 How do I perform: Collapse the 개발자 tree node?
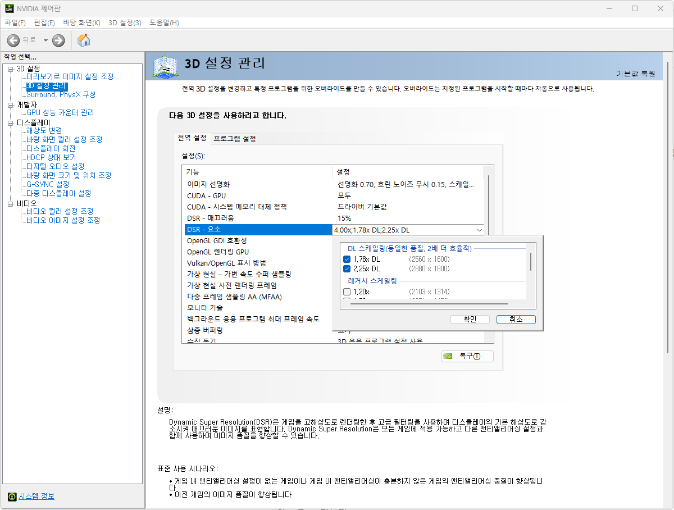pos(11,104)
